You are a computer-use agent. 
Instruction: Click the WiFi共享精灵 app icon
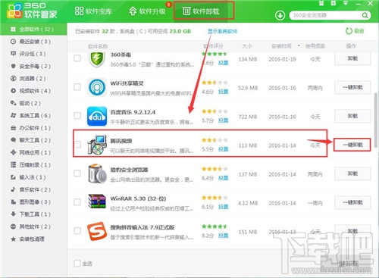coord(97,87)
